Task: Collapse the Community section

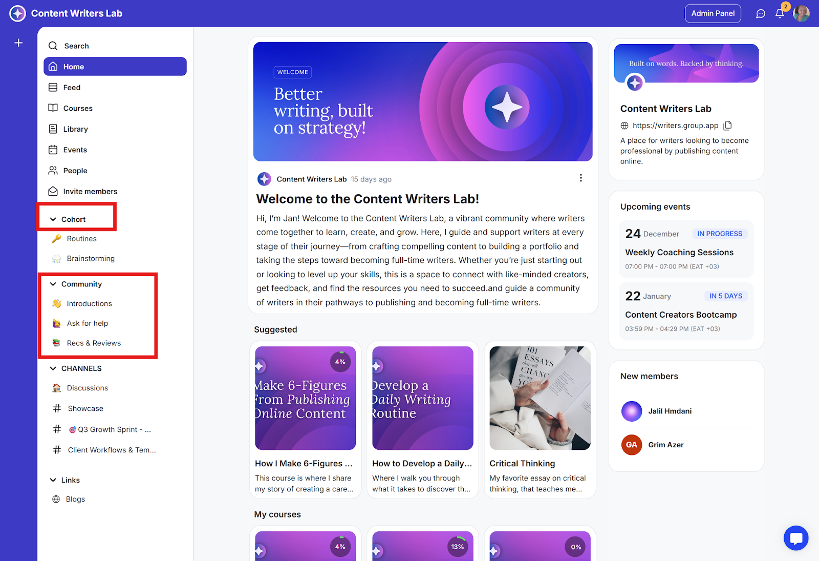Action: pos(53,284)
